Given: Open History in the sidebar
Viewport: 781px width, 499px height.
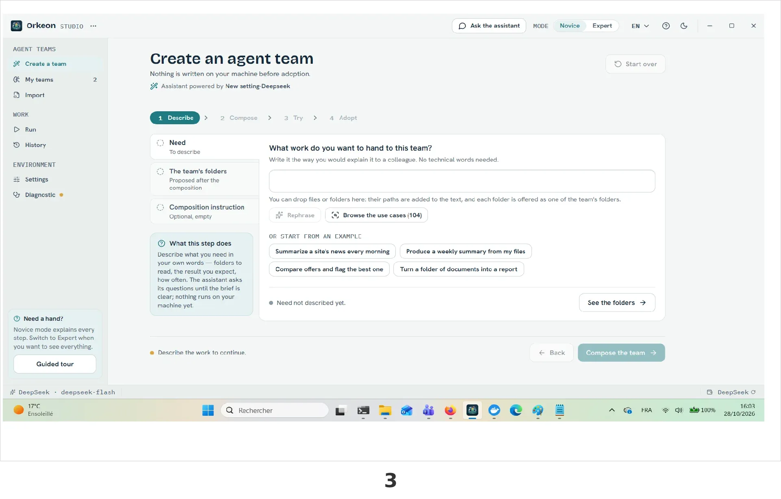Looking at the screenshot, I should tap(55, 145).
